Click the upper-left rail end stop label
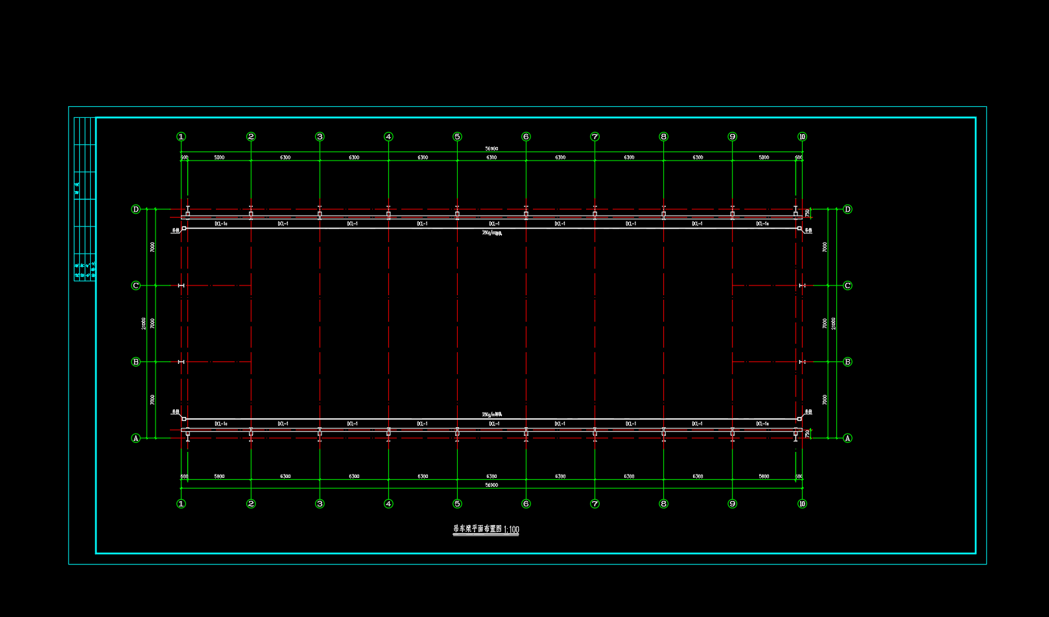 pyautogui.click(x=175, y=230)
